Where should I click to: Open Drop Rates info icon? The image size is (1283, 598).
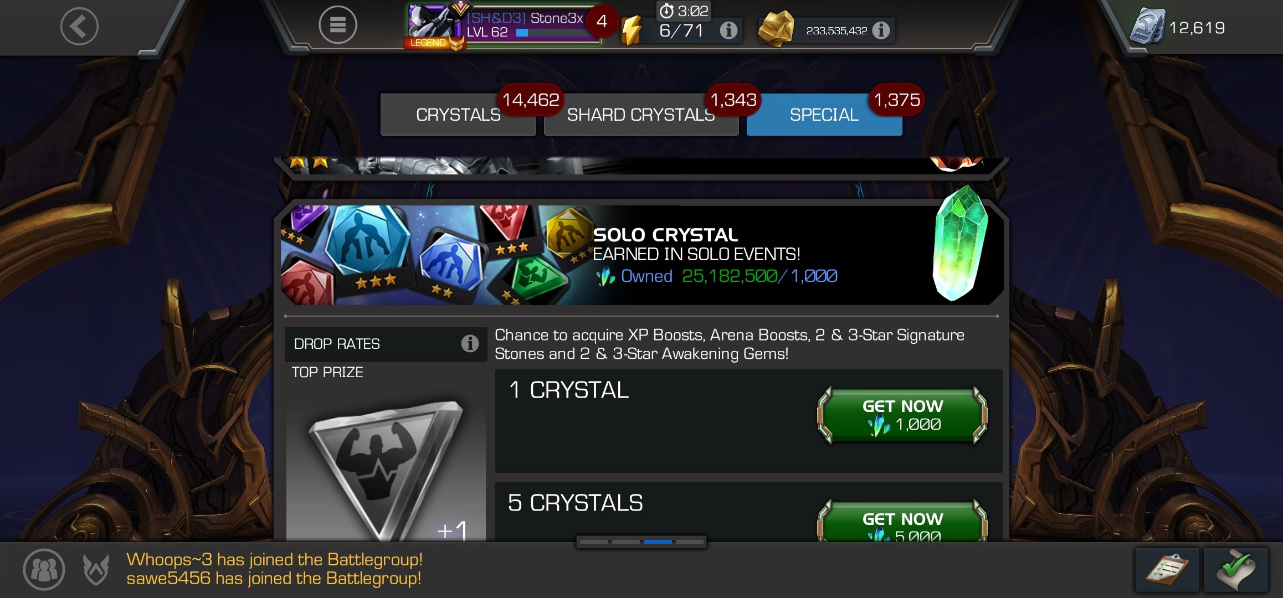coord(470,344)
